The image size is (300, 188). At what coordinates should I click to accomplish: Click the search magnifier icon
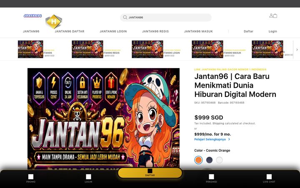125,18
